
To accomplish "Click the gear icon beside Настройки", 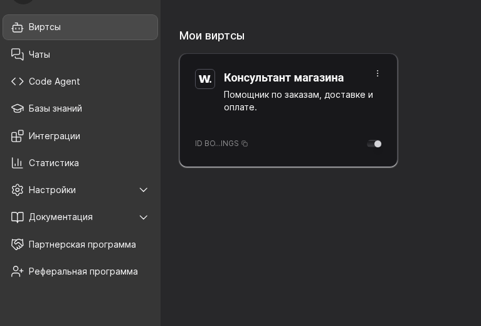I will pyautogui.click(x=17, y=190).
